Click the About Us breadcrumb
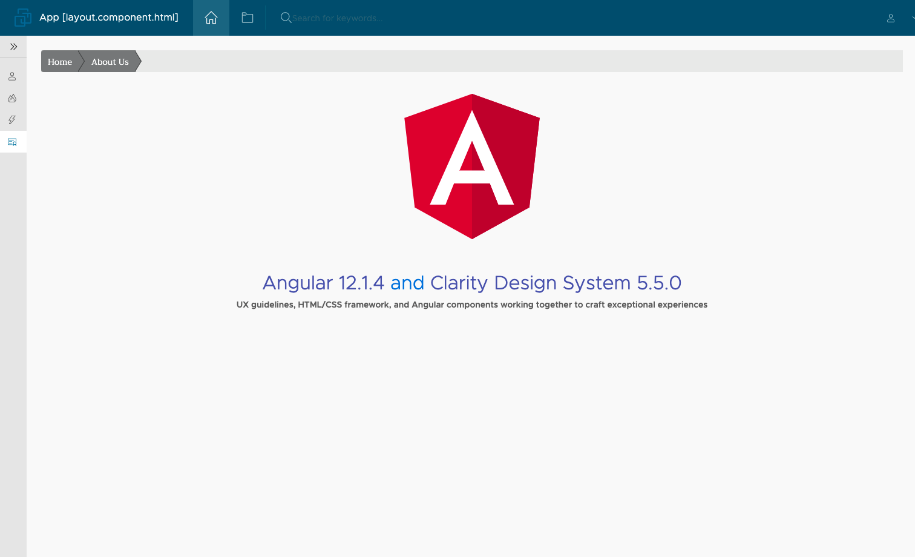This screenshot has height=557, width=915. tap(110, 62)
